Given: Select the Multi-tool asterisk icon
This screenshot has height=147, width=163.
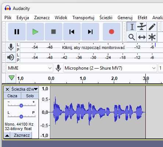Looking at the screenshot, I should (152, 37).
